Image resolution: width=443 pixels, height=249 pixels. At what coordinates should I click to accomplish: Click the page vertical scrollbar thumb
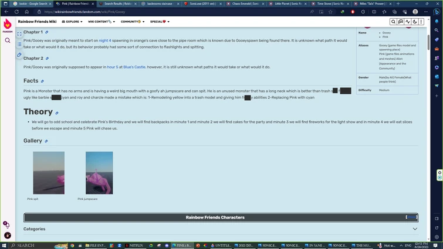[x=428, y=42]
